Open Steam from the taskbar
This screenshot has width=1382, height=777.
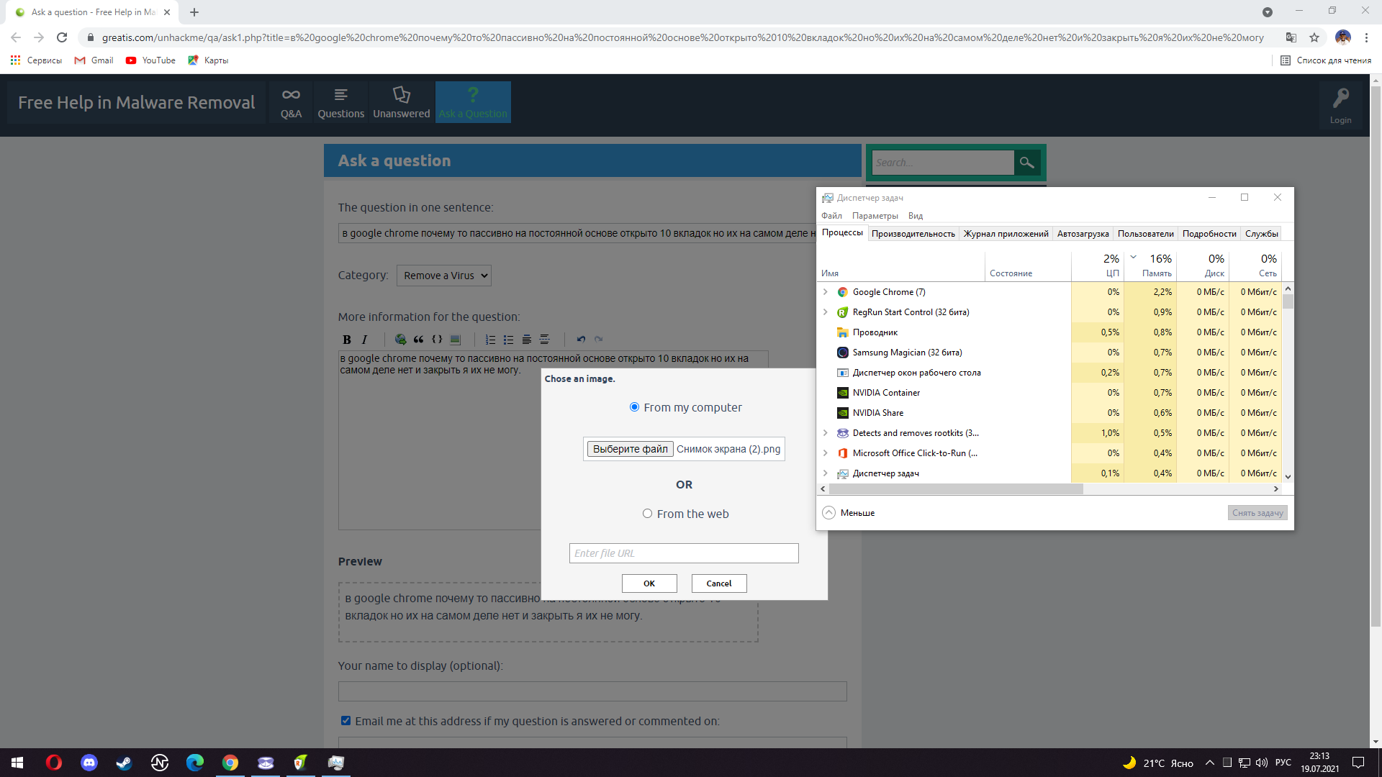point(124,763)
